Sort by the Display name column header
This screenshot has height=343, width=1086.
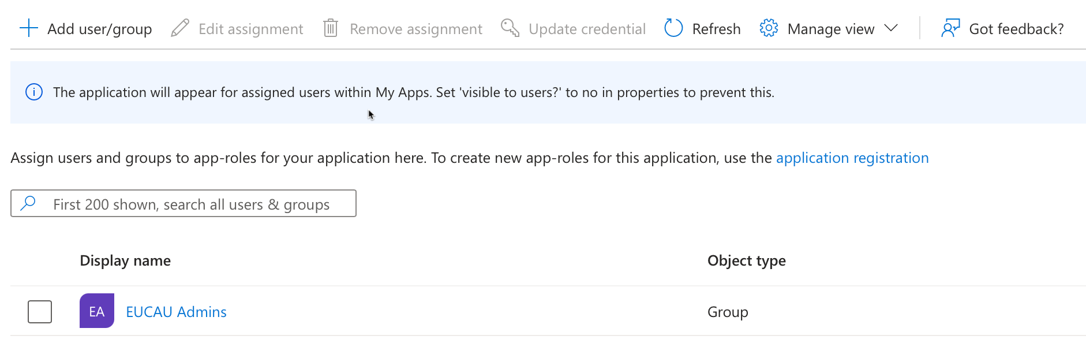[125, 260]
